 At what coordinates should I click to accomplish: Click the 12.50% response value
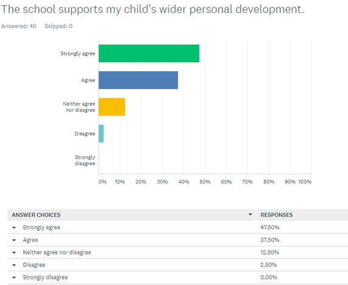pos(269,252)
